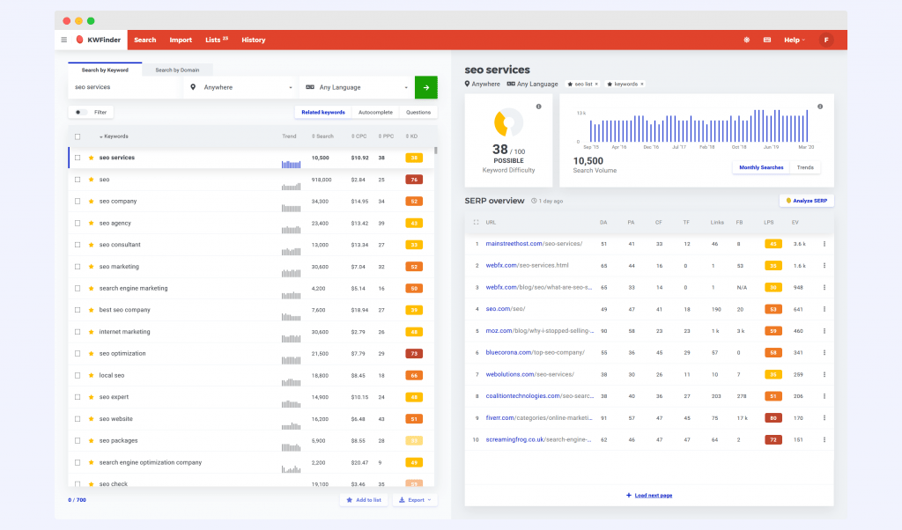
Task: Click the LPS badge 72 for screamingfrog
Action: click(773, 439)
